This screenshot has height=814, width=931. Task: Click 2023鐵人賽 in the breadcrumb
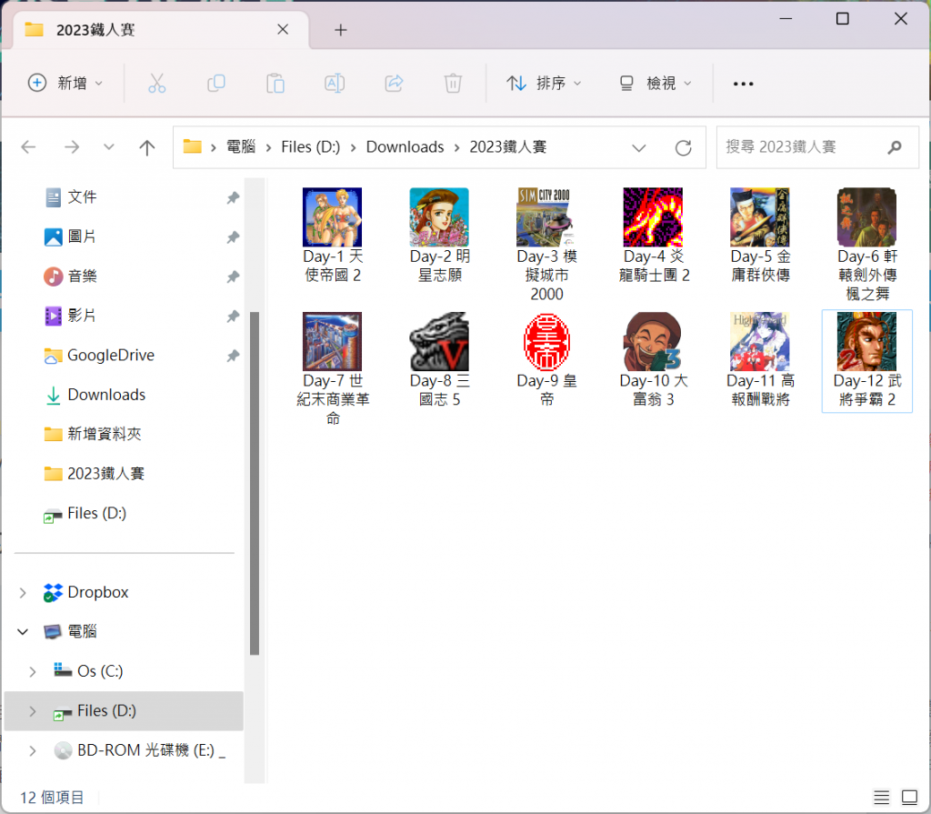click(507, 146)
